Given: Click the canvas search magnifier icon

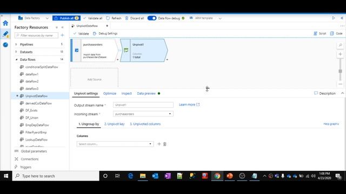Looking at the screenshot, I should tap(340, 45).
